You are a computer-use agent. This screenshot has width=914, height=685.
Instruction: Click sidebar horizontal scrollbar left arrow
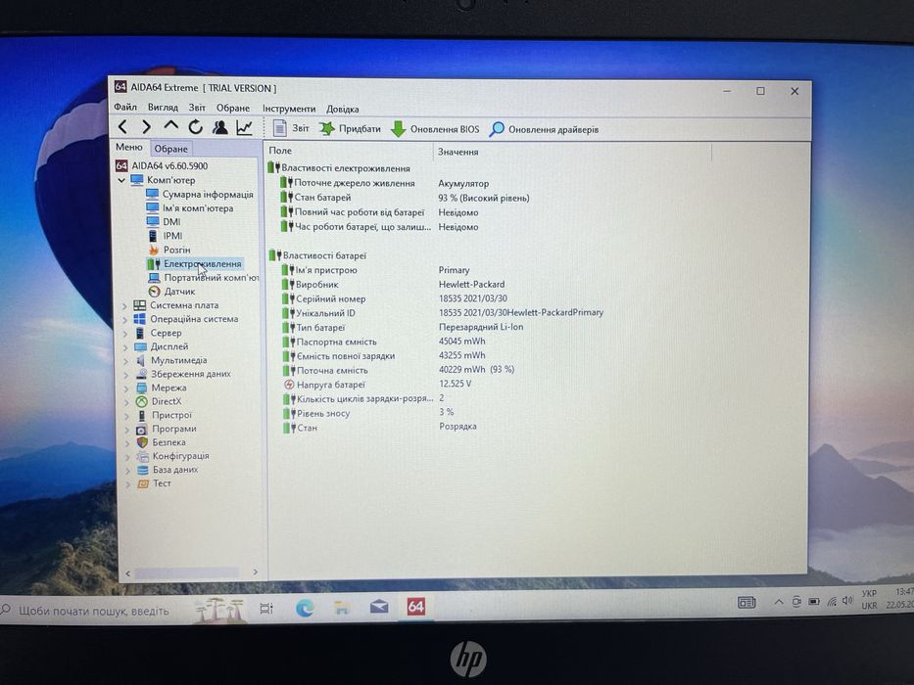(x=128, y=573)
